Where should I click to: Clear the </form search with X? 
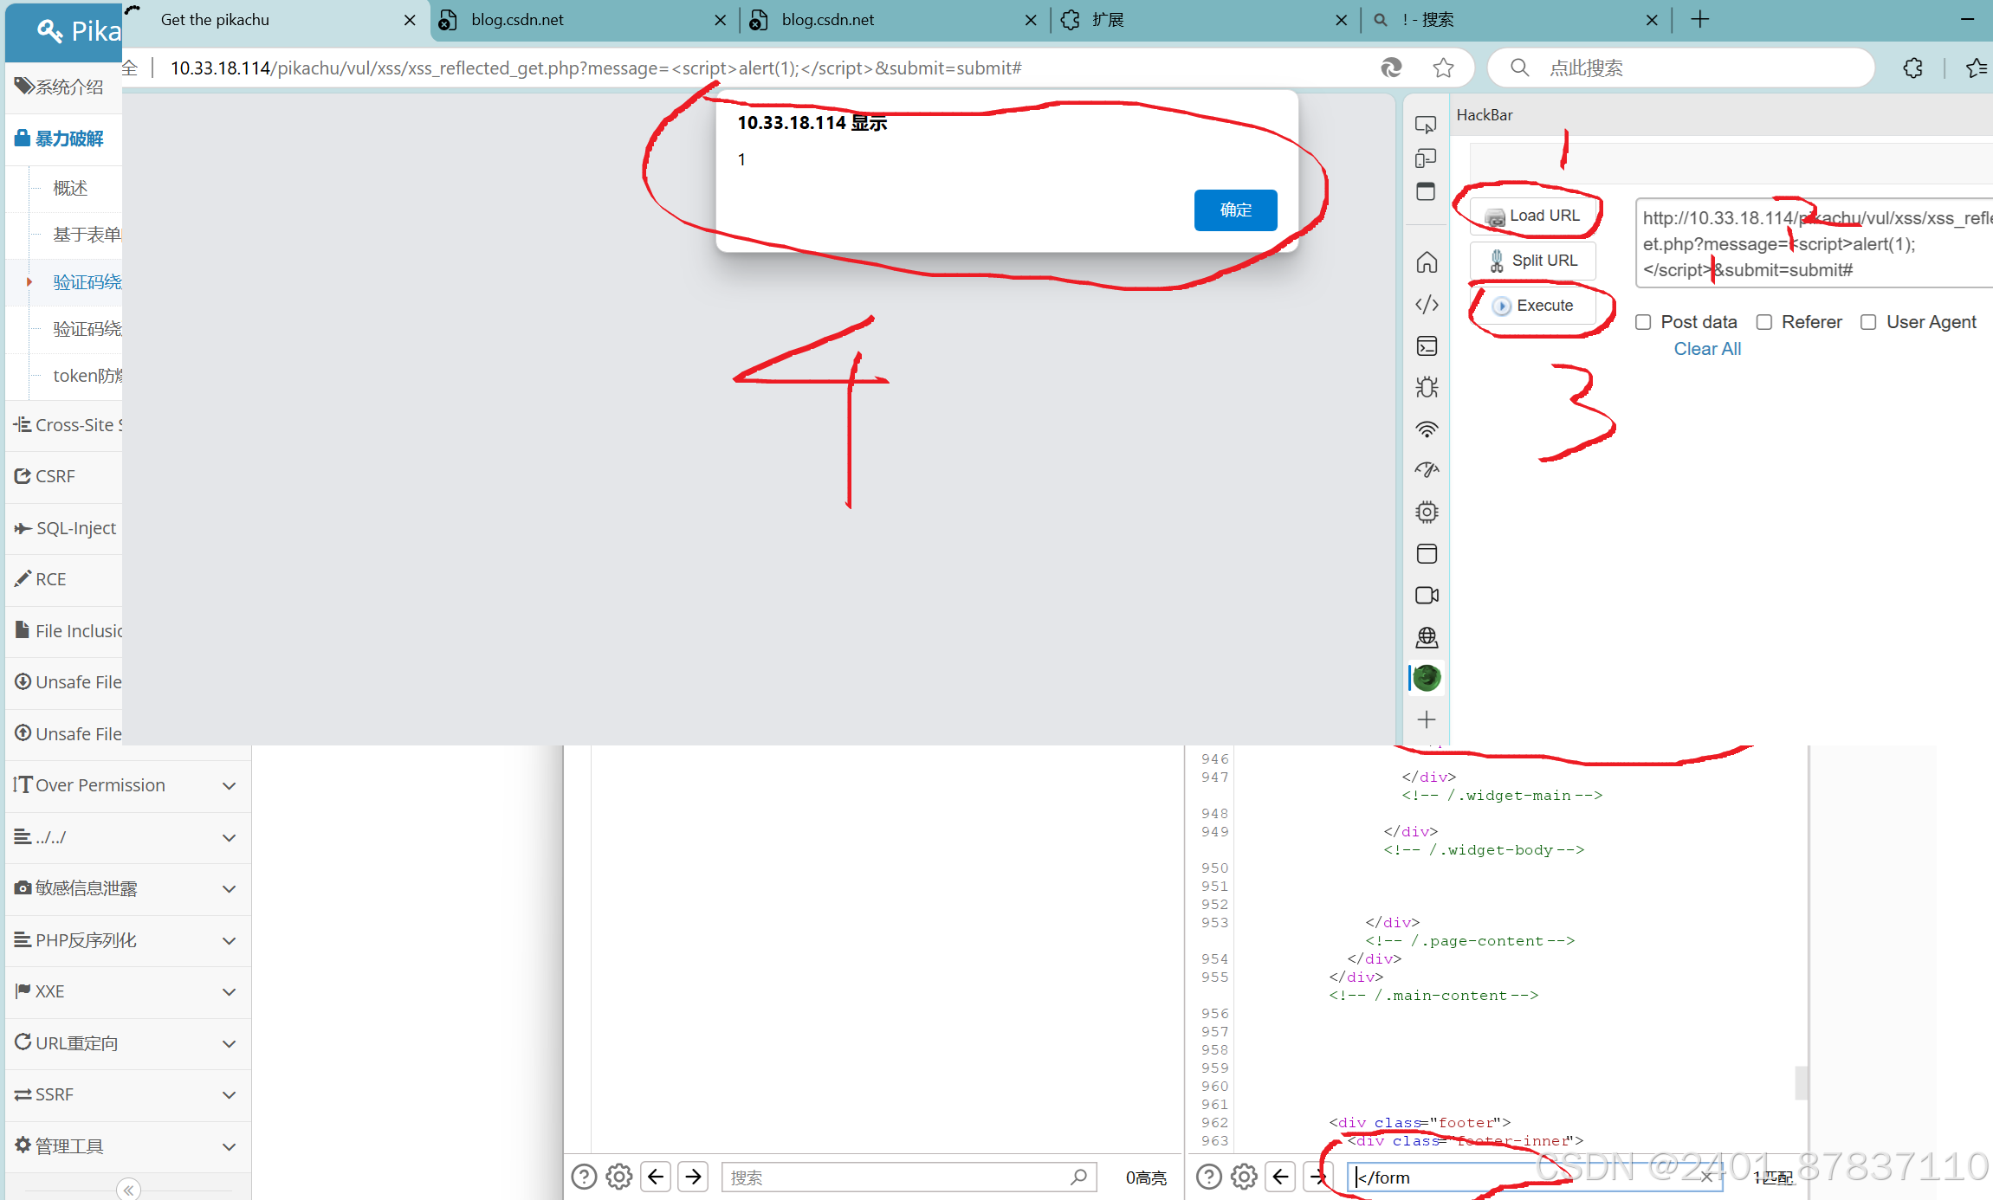[x=1705, y=1177]
